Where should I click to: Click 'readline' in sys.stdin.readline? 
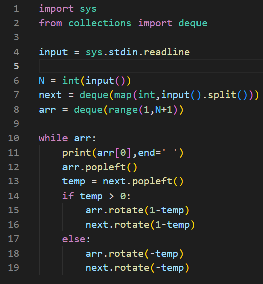click(x=167, y=52)
